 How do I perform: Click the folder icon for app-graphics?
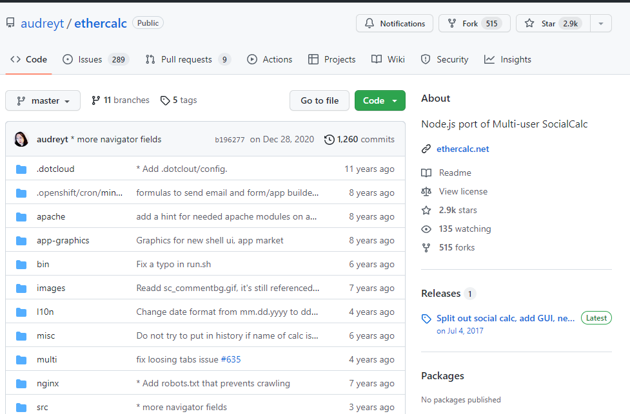(21, 241)
